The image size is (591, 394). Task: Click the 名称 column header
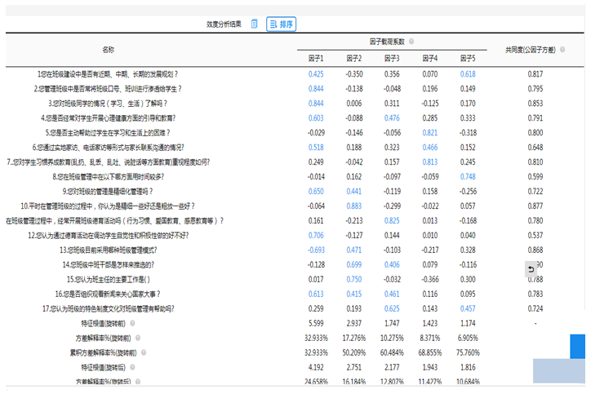point(108,50)
